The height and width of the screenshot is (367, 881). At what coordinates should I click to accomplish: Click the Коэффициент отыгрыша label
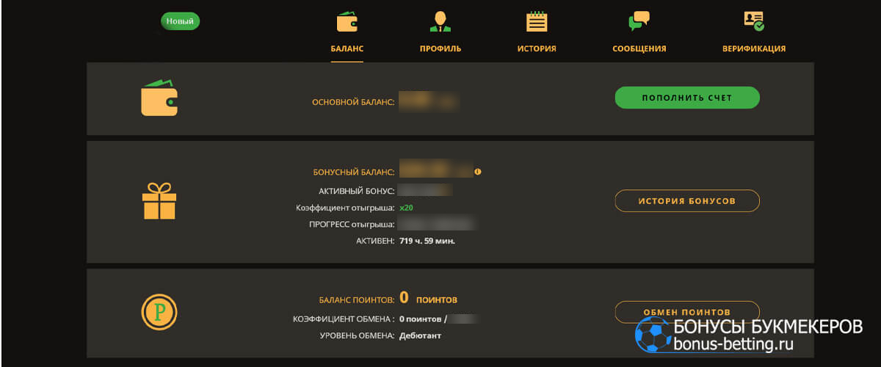click(x=346, y=208)
